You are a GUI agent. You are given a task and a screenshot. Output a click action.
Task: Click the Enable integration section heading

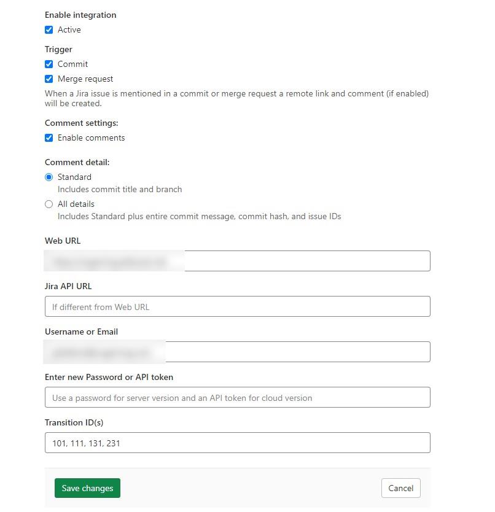click(80, 15)
